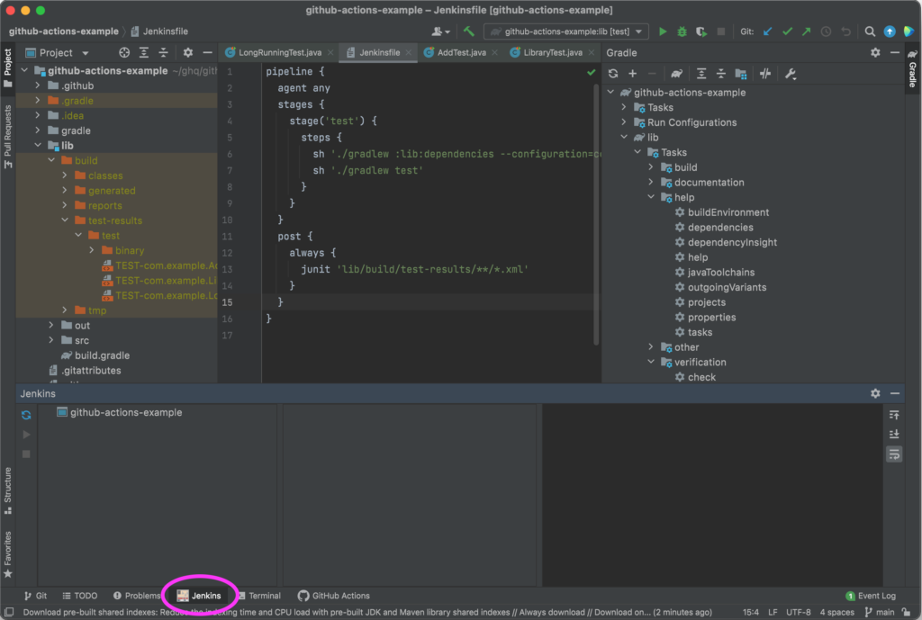Collapse the verification task group

point(651,362)
